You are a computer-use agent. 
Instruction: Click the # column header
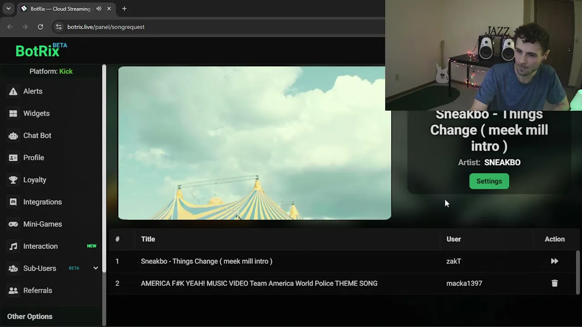[117, 239]
